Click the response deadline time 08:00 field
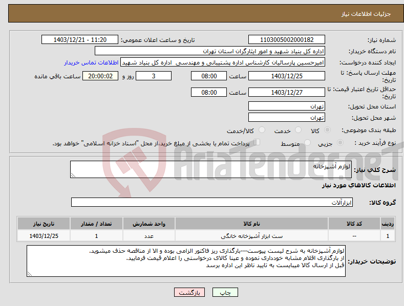 coord(209,76)
